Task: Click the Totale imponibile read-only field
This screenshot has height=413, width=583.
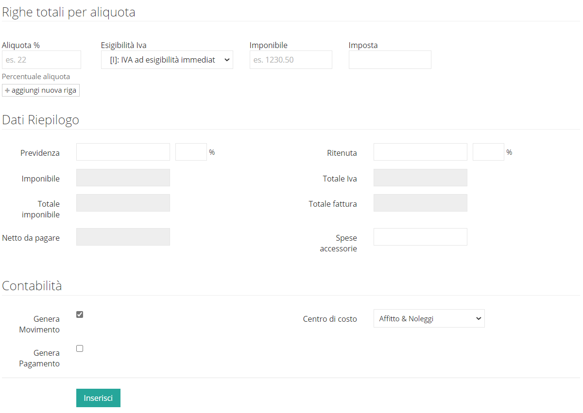Action: tap(123, 203)
